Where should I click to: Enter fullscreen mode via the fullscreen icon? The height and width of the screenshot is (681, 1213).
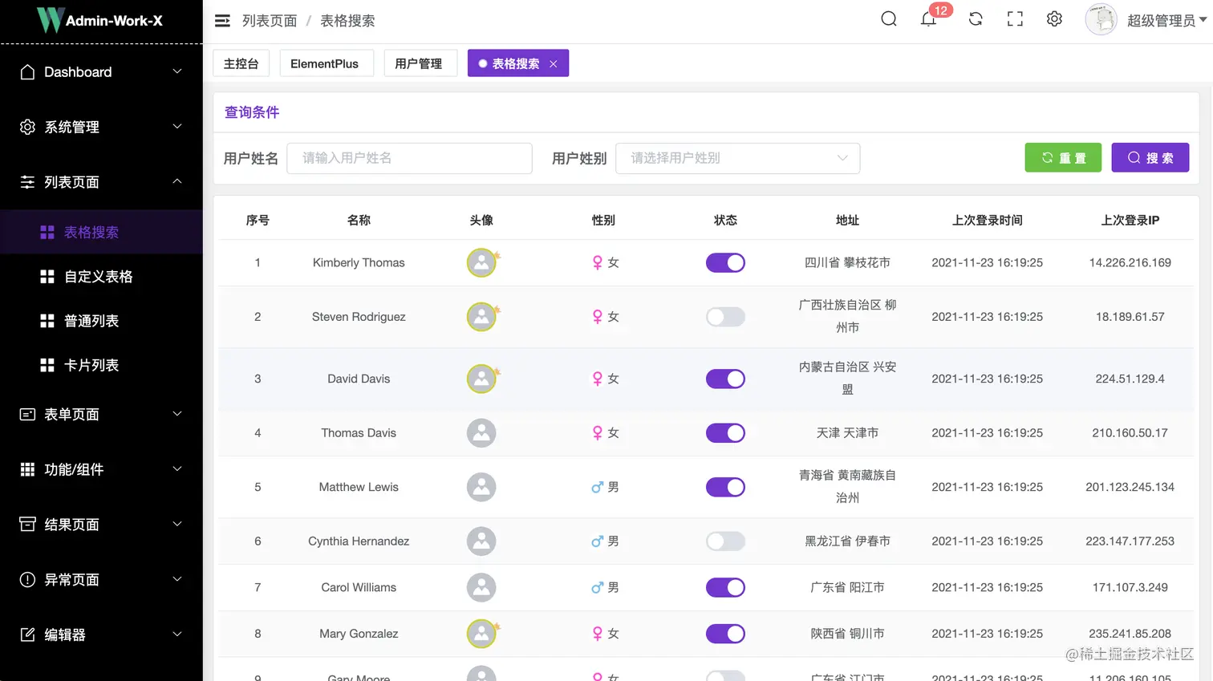1015,18
